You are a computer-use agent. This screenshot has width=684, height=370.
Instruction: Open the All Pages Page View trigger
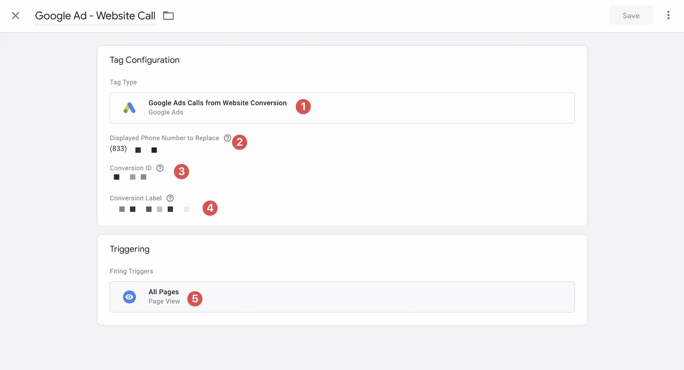tap(342, 297)
